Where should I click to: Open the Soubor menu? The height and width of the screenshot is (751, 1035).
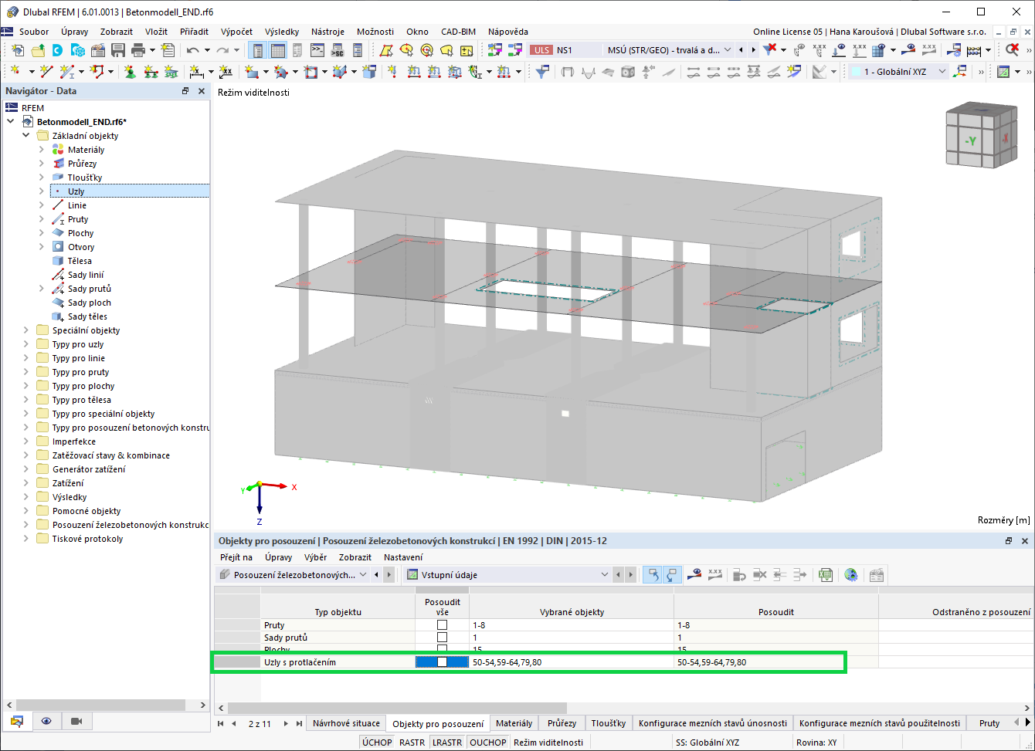point(34,32)
